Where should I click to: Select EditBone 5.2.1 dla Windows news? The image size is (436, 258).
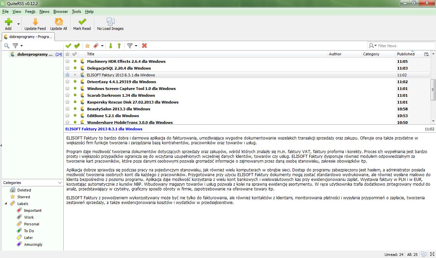(247, 116)
